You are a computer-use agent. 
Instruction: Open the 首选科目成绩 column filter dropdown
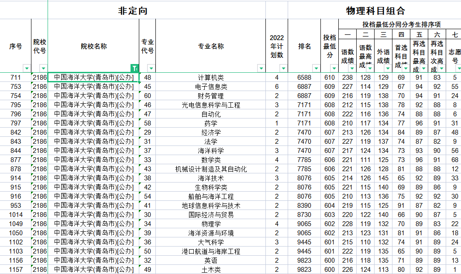click(406, 68)
